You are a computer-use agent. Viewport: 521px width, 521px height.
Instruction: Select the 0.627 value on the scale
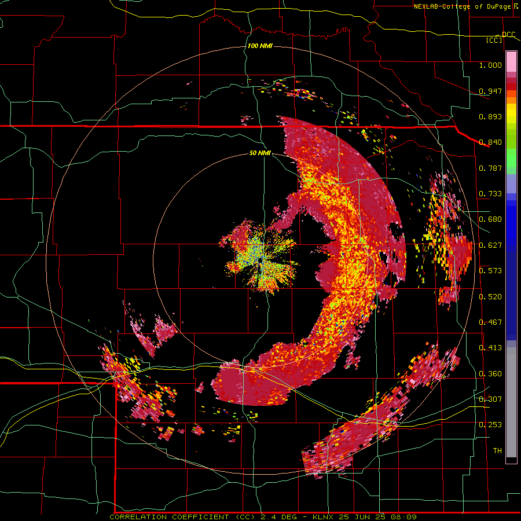[490, 245]
